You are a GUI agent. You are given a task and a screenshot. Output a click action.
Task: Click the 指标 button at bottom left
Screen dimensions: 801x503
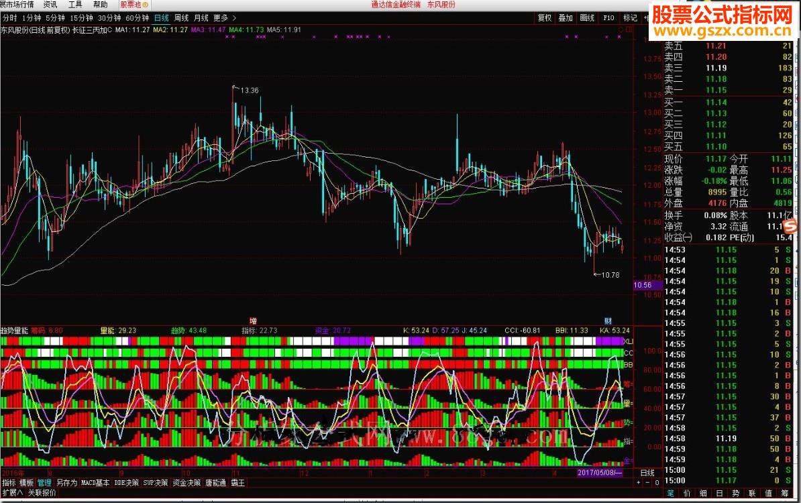pyautogui.click(x=9, y=483)
